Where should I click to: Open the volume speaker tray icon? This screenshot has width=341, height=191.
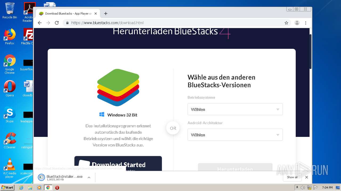click(303, 188)
